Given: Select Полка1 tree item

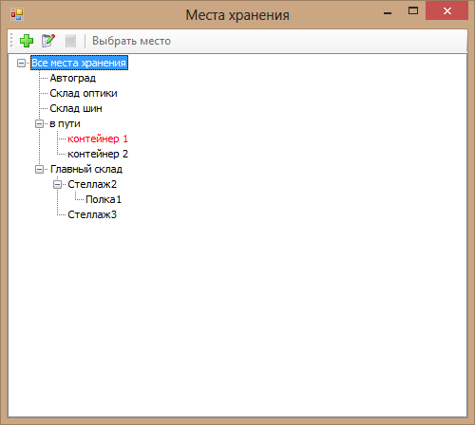Looking at the screenshot, I should point(104,199).
